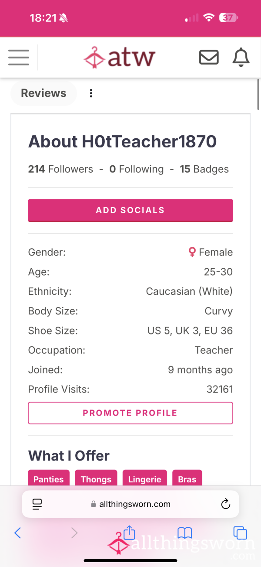
Task: Open Safari bookmarks book icon
Action: (x=185, y=533)
